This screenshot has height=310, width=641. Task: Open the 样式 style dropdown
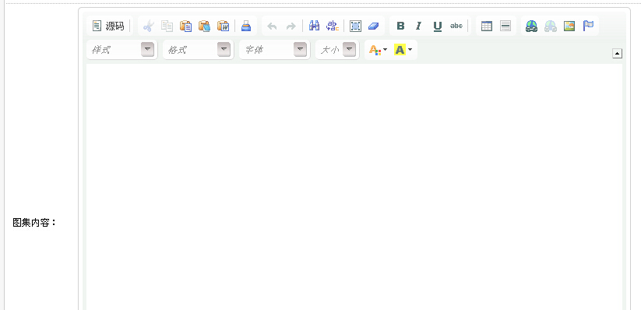(x=122, y=50)
